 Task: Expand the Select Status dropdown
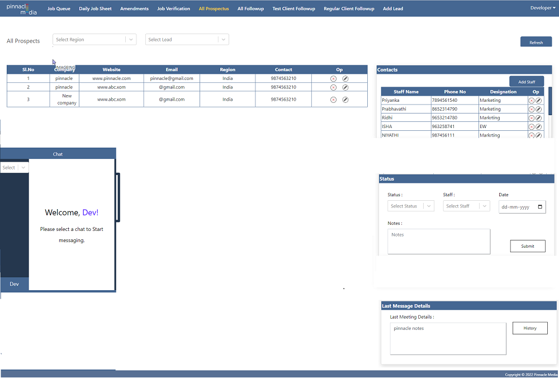[x=429, y=206]
